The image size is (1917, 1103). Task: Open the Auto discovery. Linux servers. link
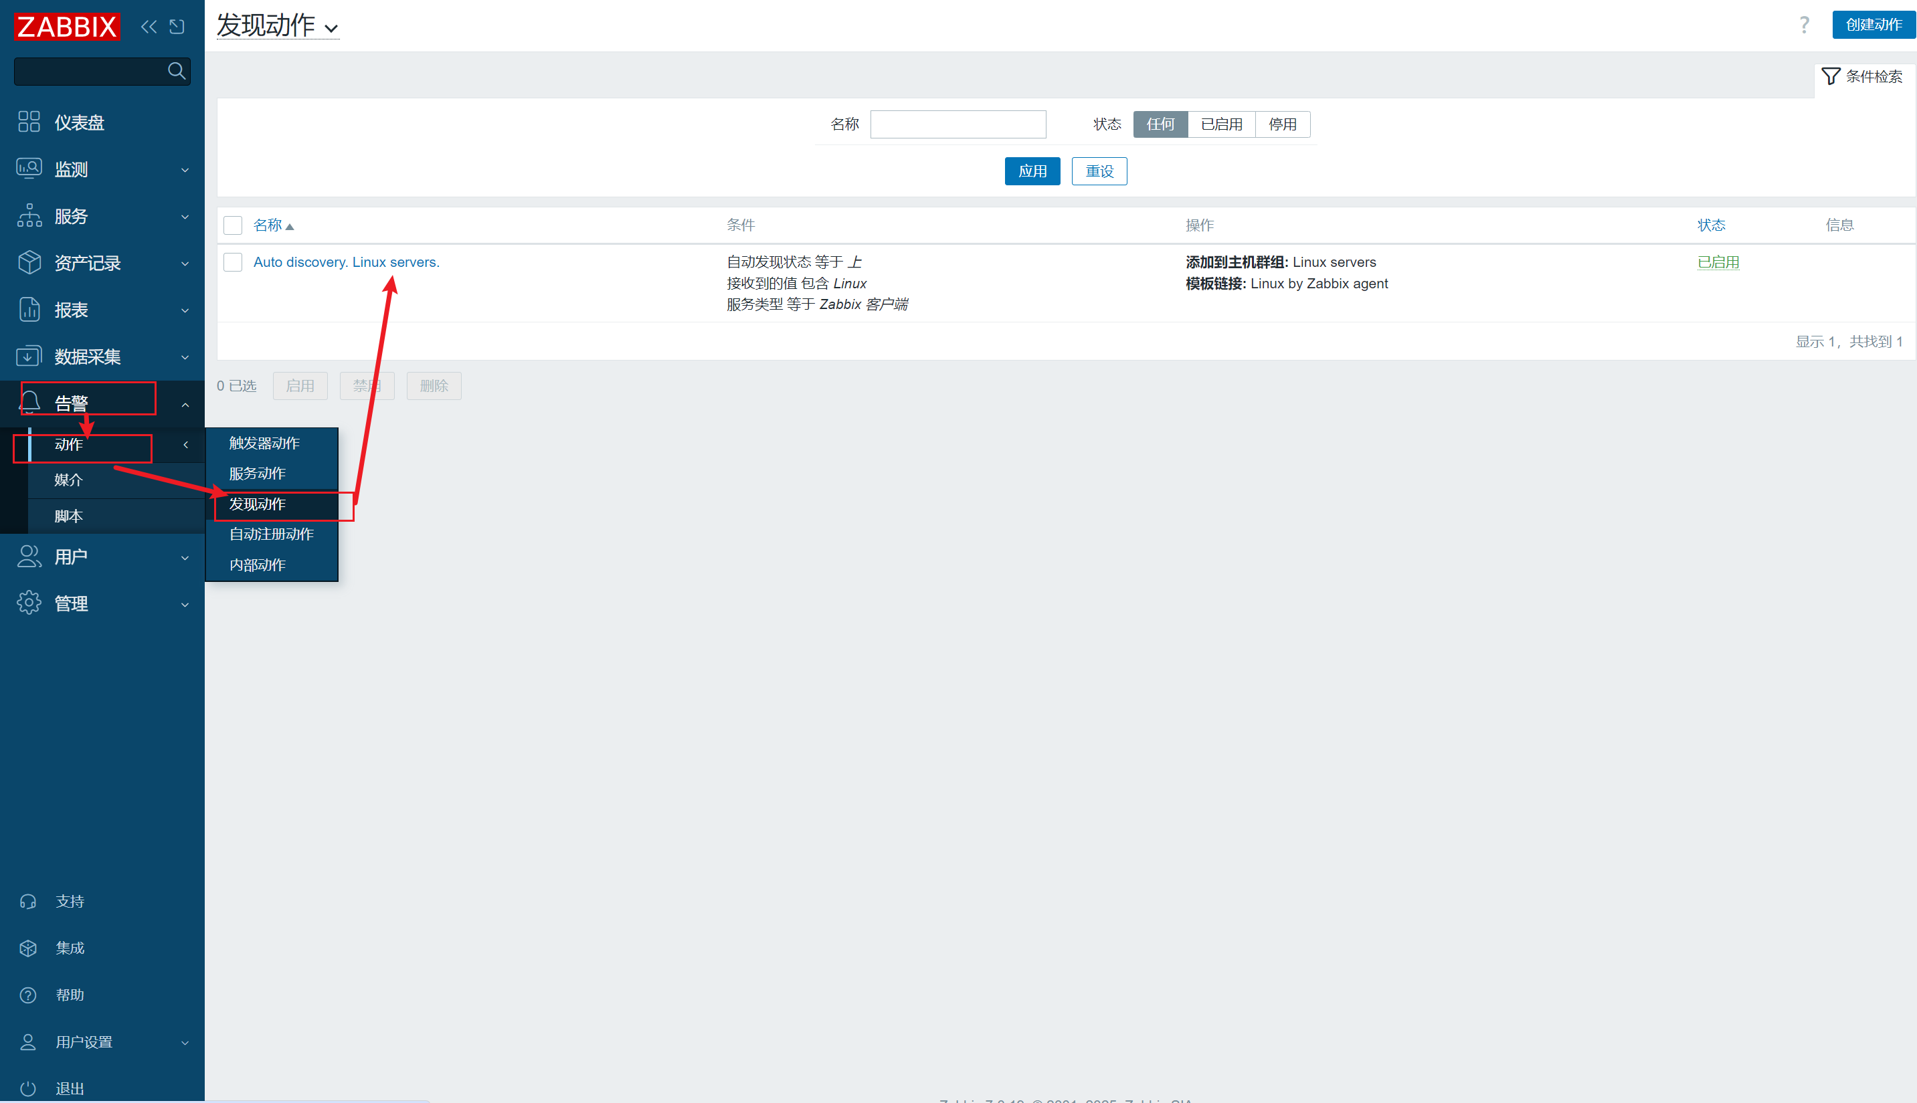pos(345,262)
